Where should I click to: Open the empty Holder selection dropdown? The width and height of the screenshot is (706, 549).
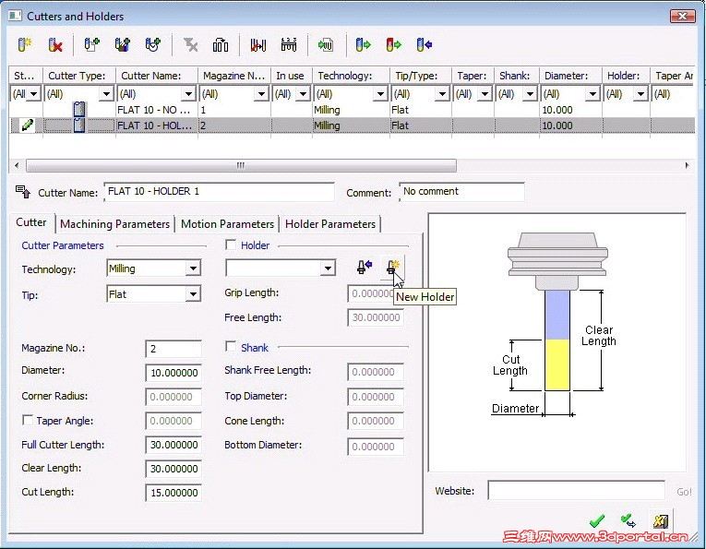tap(328, 269)
